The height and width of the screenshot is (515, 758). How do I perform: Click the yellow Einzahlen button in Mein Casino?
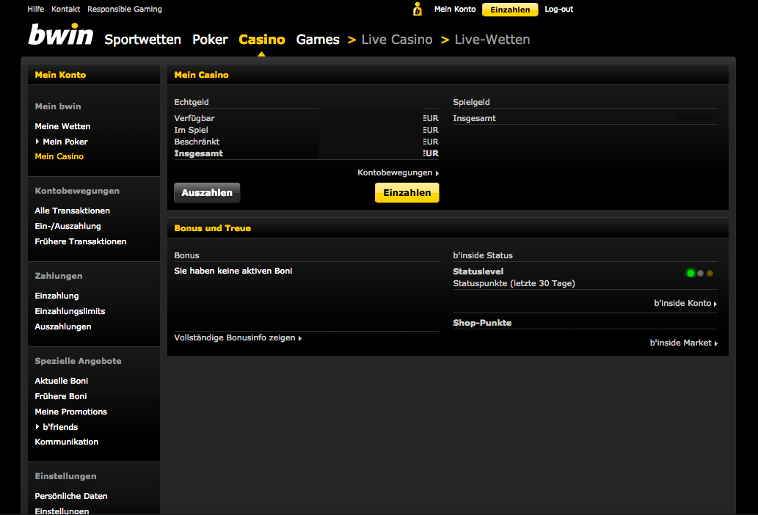pyautogui.click(x=407, y=193)
